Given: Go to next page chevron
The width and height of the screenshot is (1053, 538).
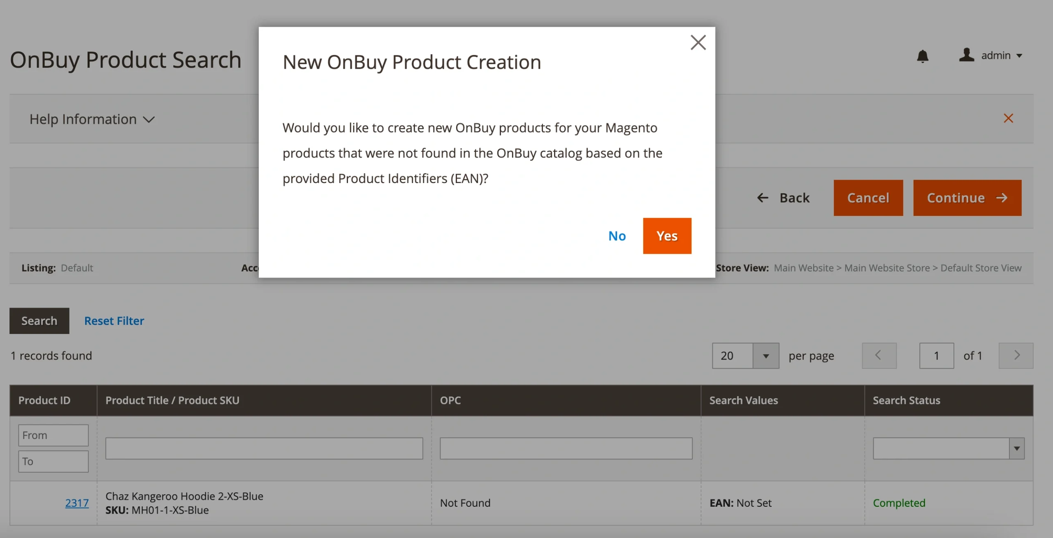Looking at the screenshot, I should (x=1016, y=355).
